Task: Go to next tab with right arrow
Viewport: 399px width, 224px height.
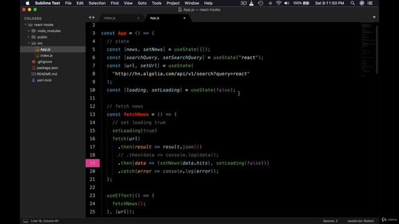Action: click(94, 17)
